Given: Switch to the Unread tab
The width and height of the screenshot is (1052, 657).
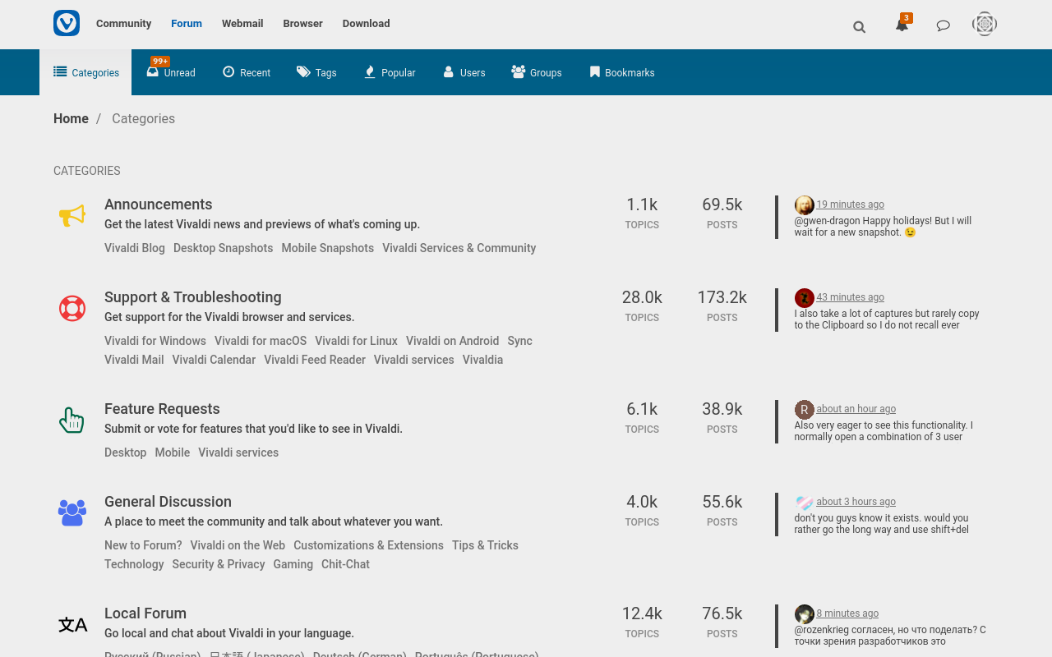Looking at the screenshot, I should [x=170, y=72].
